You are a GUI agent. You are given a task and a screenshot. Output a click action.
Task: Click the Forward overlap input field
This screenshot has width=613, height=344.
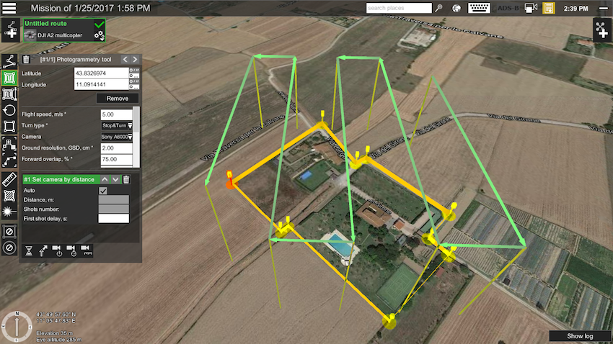click(x=117, y=159)
